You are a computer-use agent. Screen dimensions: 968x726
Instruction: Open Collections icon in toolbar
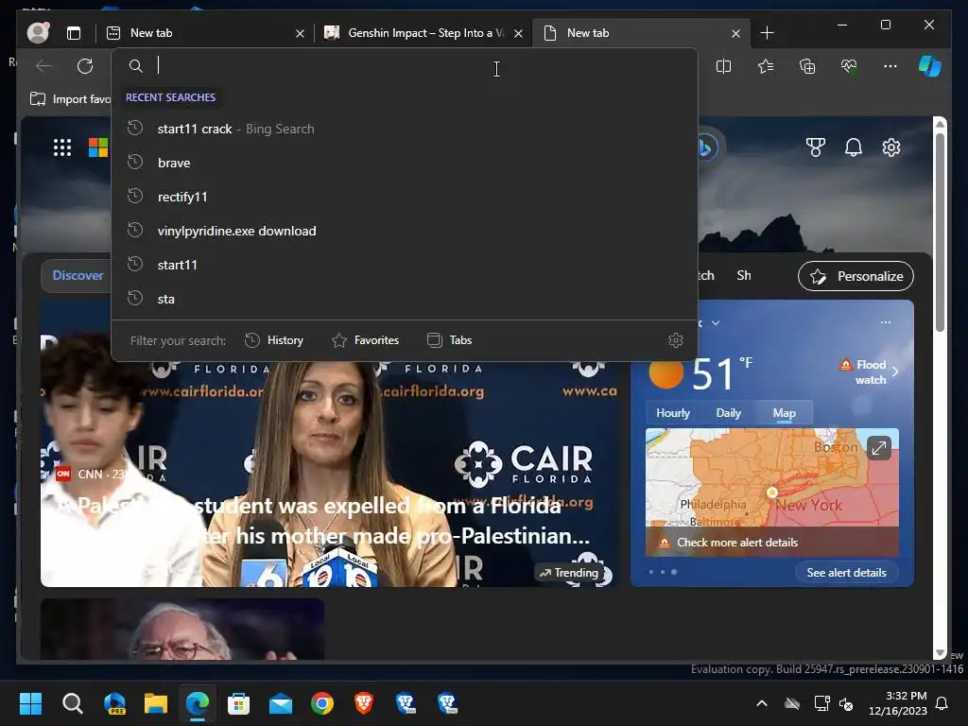pos(807,66)
